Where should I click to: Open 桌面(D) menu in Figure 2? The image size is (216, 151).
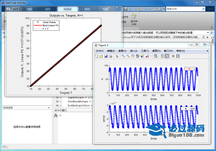(156, 51)
